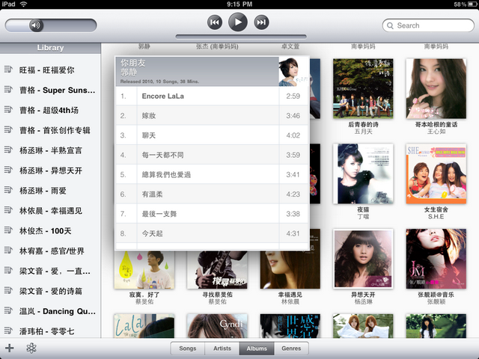Open album 张靓颖@音乐
Image resolution: width=479 pixels, height=359 pixels.
pyautogui.click(x=436, y=259)
